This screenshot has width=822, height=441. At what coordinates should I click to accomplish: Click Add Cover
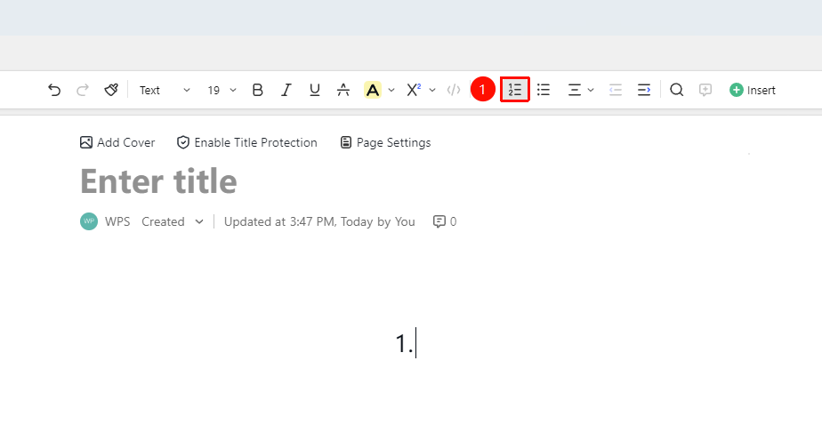(117, 142)
